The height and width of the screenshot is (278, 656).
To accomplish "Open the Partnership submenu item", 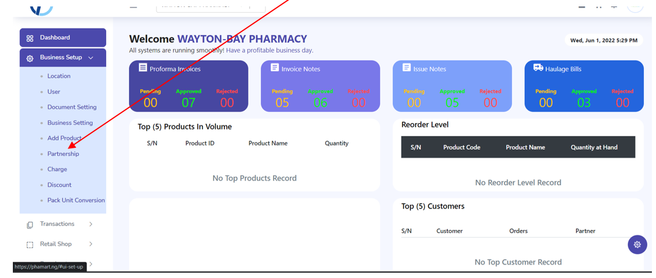I will tap(63, 154).
